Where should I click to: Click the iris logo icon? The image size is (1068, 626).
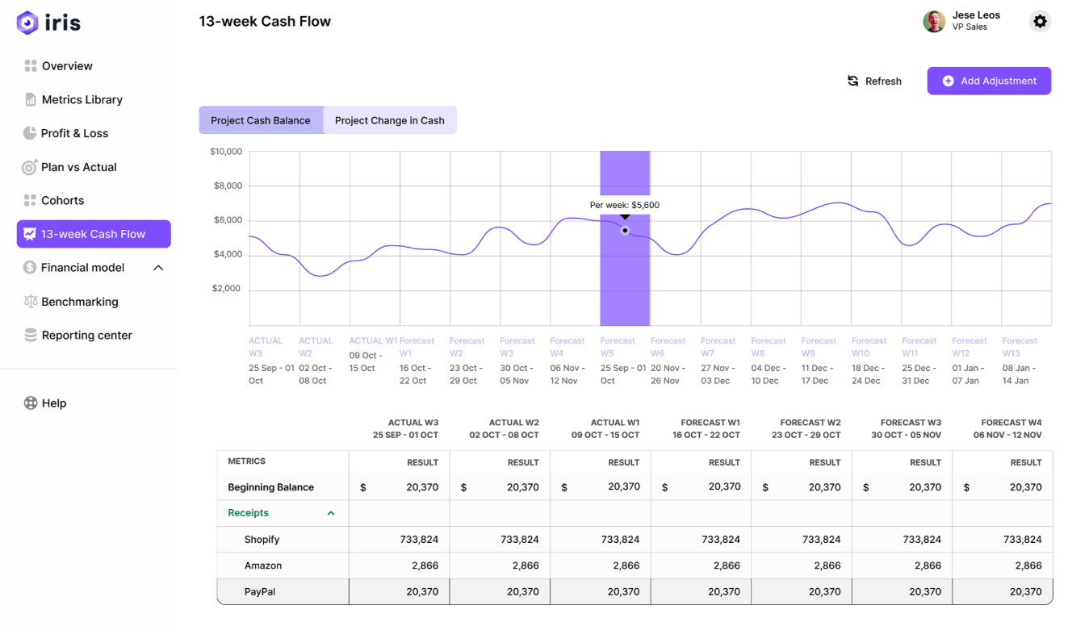27,23
